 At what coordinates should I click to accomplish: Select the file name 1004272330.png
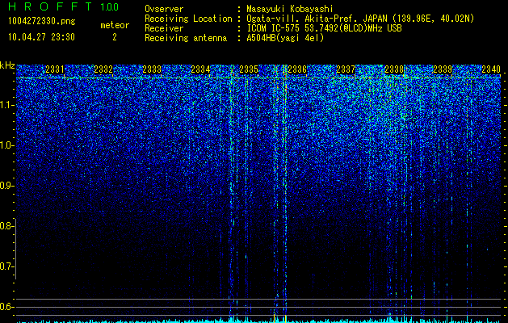pyautogui.click(x=42, y=21)
